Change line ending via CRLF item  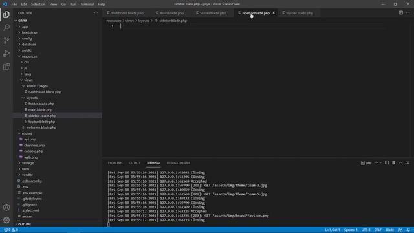378,230
